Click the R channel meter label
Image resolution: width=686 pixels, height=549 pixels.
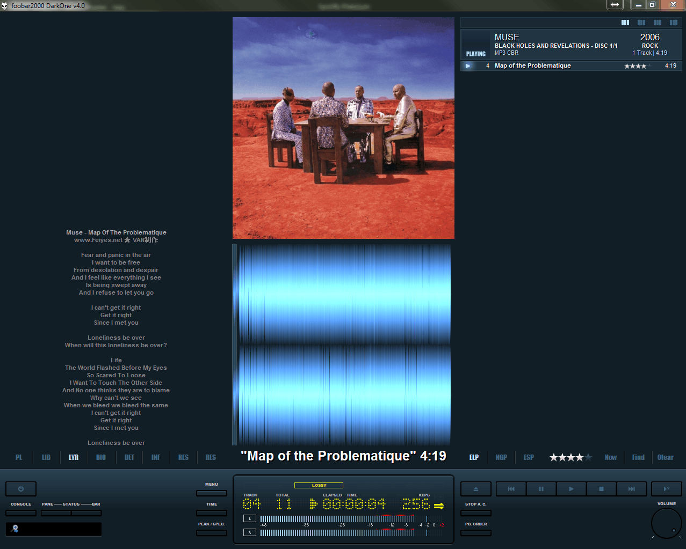[250, 532]
